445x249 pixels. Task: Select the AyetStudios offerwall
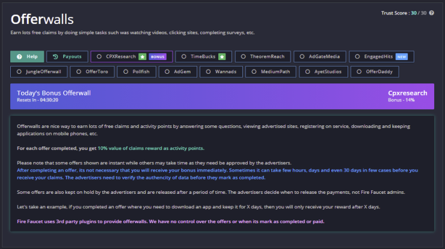[x=324, y=71]
